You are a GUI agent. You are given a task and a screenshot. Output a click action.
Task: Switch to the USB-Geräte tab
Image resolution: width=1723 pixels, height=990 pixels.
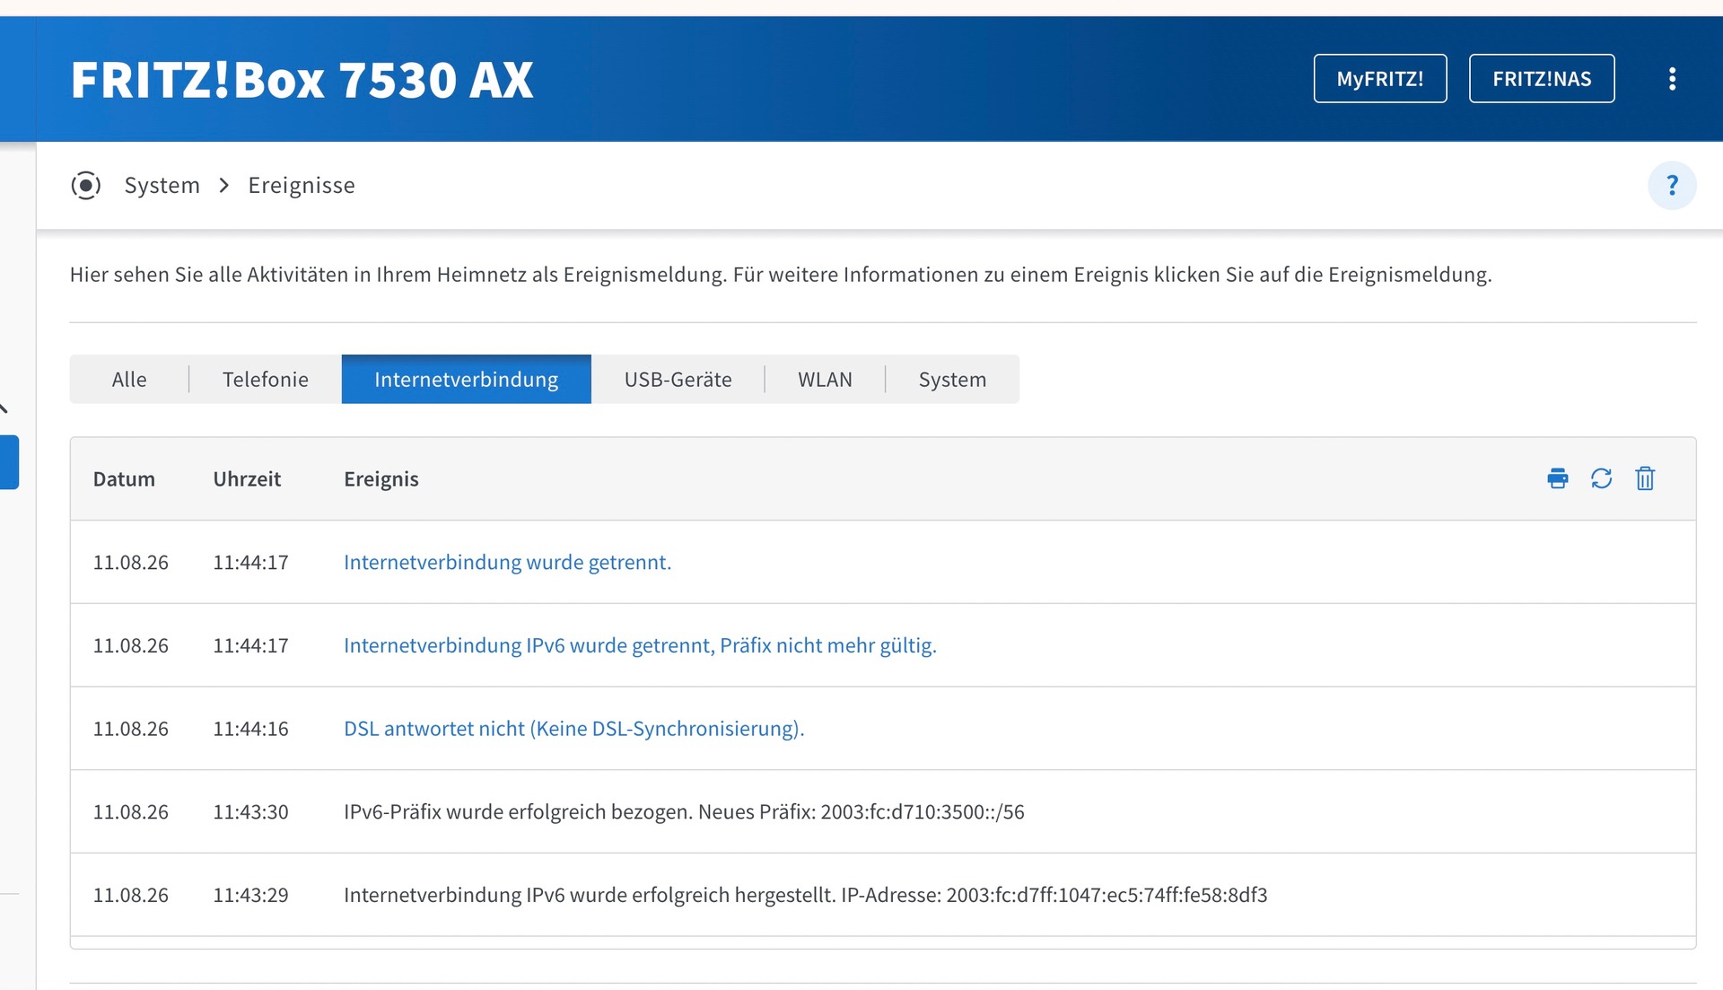click(678, 379)
